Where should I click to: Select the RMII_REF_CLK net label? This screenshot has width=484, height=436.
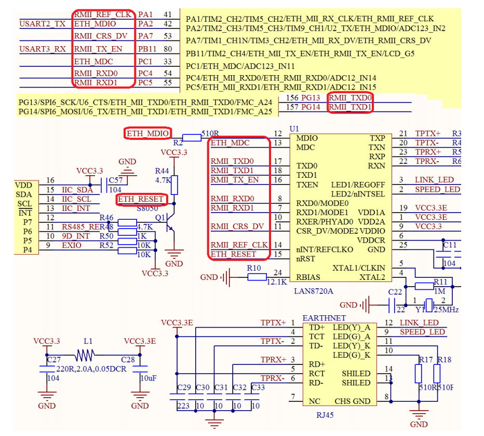point(103,15)
